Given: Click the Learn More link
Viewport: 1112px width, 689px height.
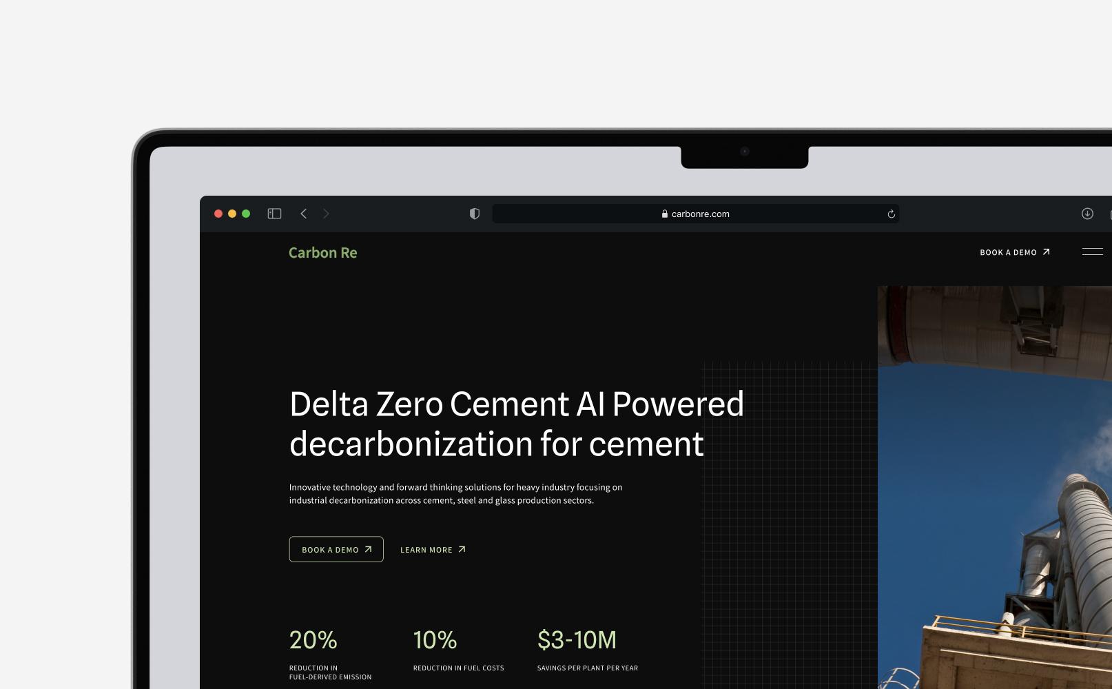Looking at the screenshot, I should point(433,550).
